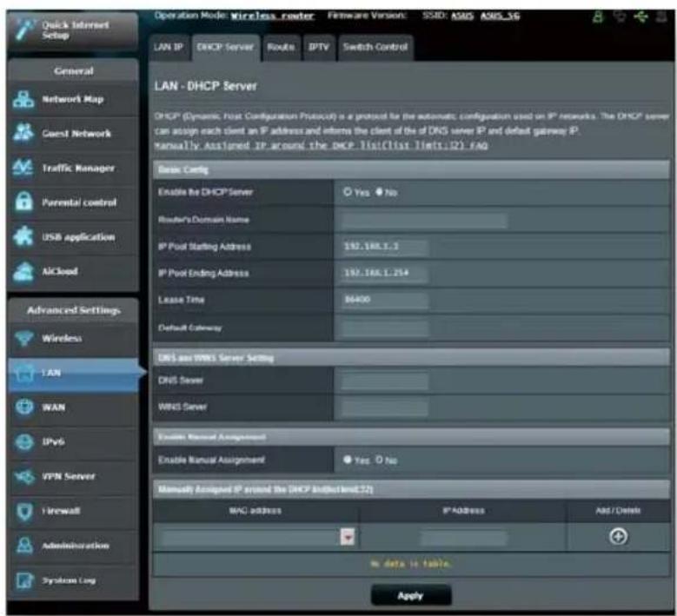Screen dimensions: 677x616
Task: Click the DNS Server field
Action: tap(384, 381)
